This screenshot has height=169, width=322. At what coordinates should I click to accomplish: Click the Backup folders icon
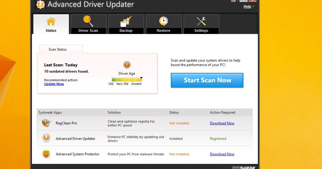point(126,22)
